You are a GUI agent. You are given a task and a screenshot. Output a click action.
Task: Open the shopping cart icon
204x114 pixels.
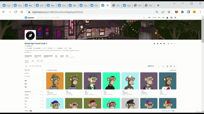coord(175,18)
